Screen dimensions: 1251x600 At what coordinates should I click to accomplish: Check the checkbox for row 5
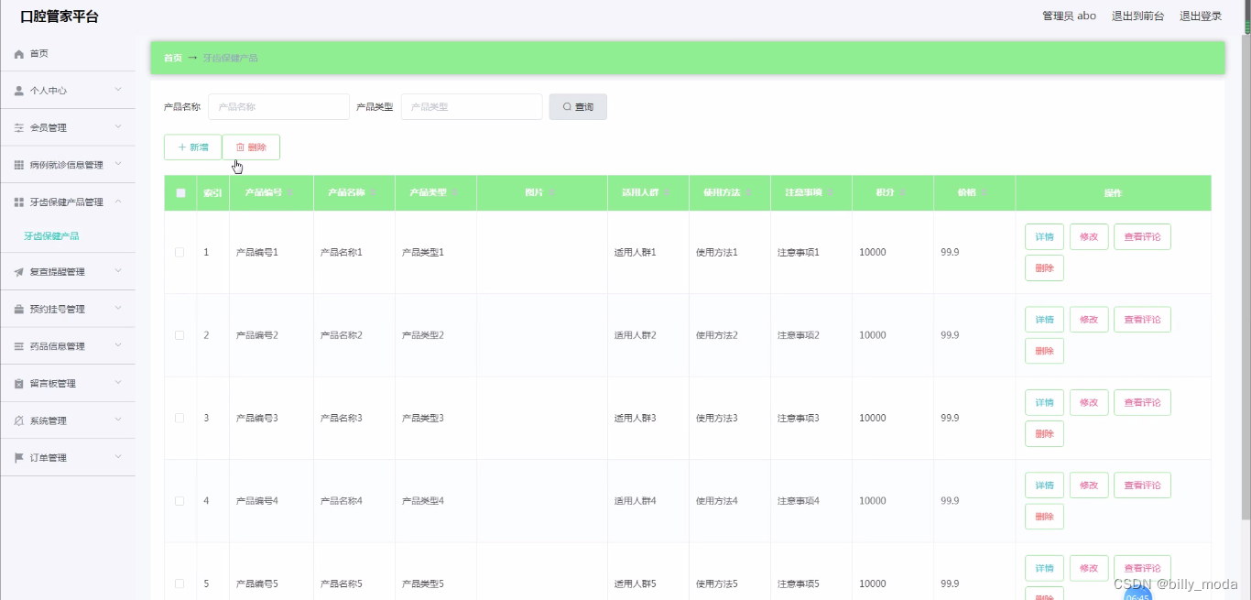(179, 584)
